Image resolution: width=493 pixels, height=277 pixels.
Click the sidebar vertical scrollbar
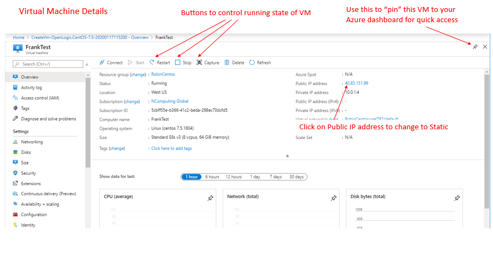[x=88, y=122]
